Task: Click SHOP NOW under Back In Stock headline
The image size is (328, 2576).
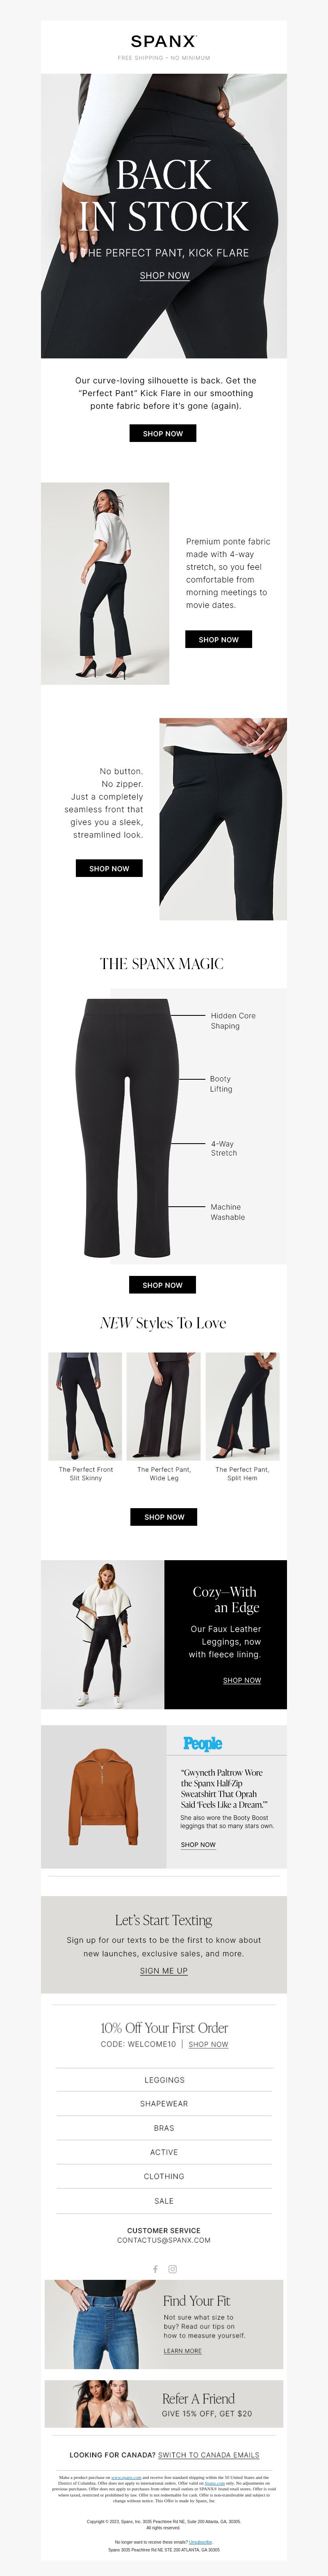Action: point(164,275)
